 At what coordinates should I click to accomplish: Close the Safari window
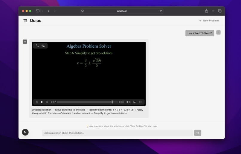point(23,11)
